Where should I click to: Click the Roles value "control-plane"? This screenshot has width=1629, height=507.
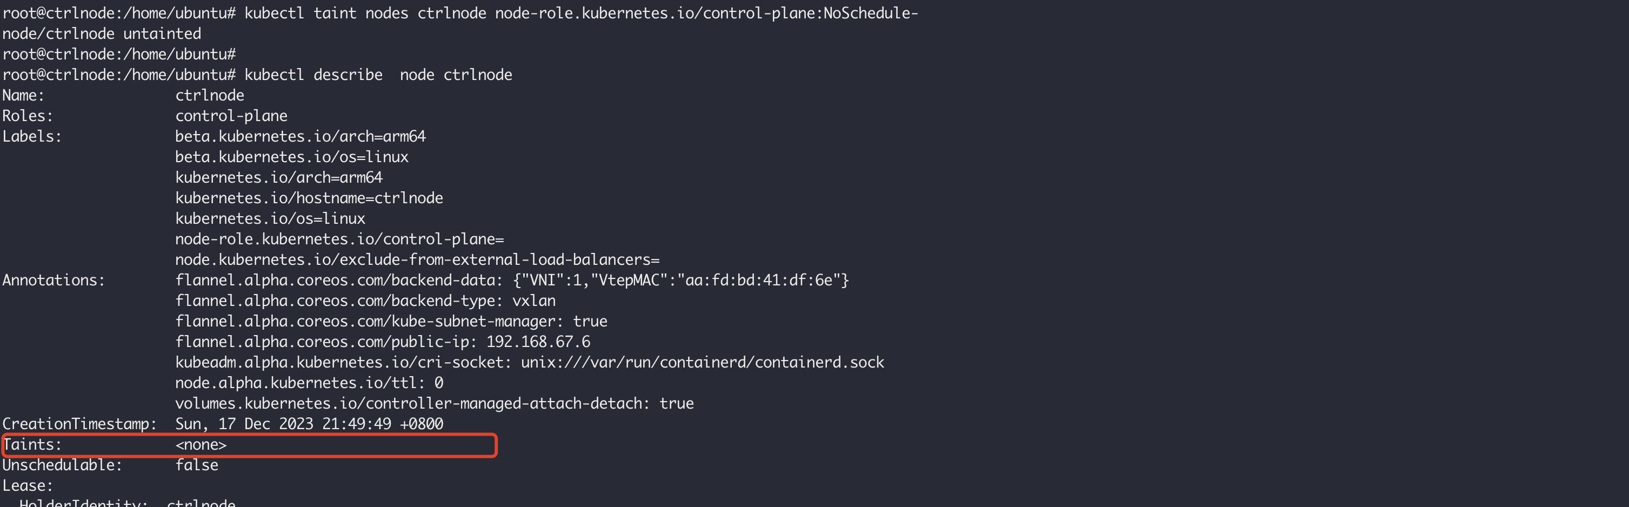click(x=231, y=116)
